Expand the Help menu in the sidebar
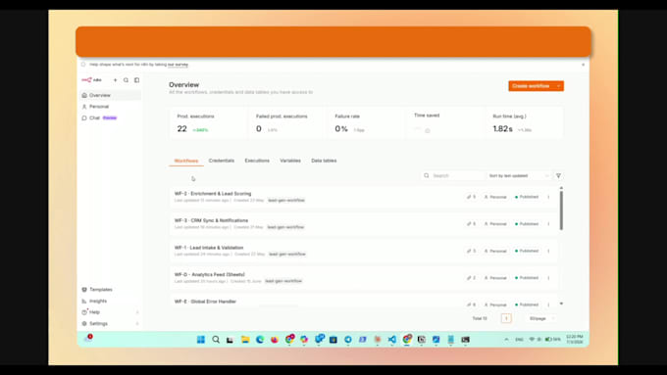 [110, 312]
